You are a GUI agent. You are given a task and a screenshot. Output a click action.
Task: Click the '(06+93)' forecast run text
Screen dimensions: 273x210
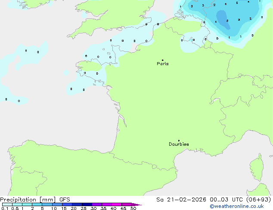(x=258, y=200)
